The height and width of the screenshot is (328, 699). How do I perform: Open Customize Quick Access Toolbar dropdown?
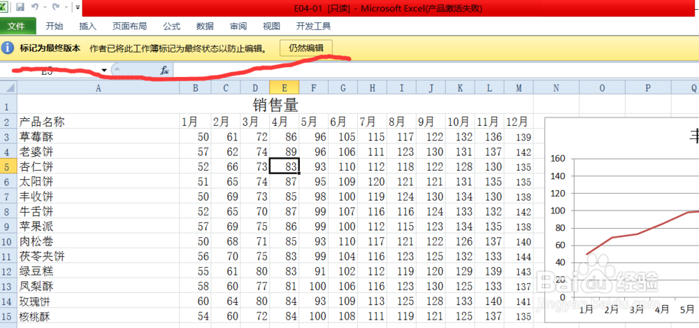(x=77, y=7)
